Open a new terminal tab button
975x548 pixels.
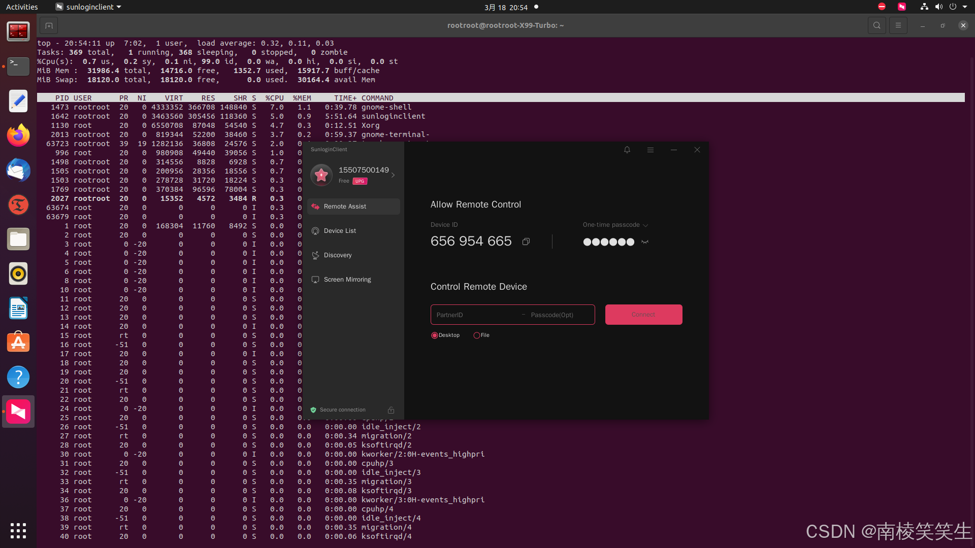[x=49, y=25]
